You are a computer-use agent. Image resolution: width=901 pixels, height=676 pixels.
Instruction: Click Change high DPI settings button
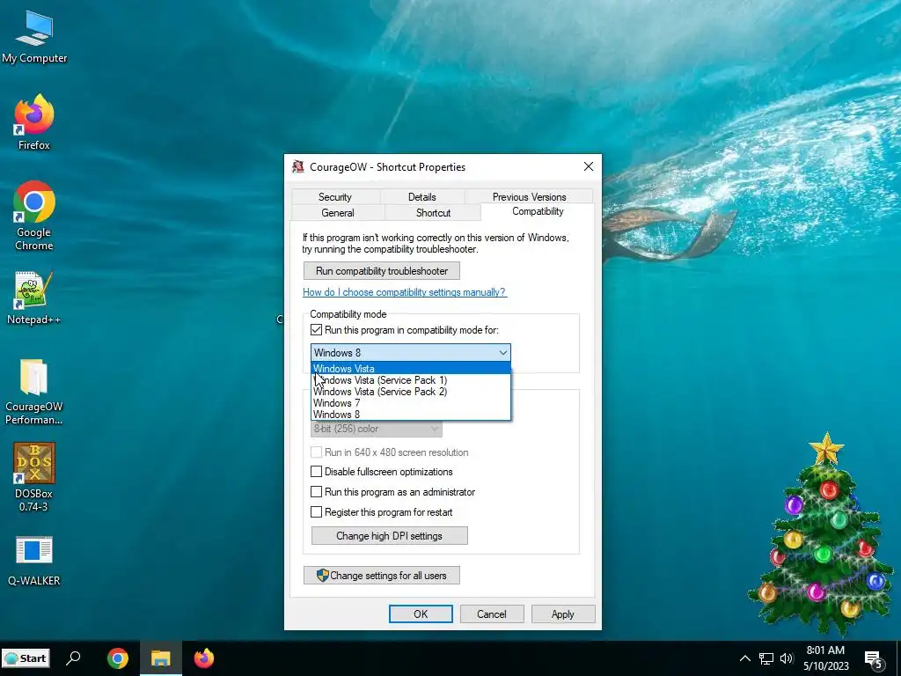point(389,536)
